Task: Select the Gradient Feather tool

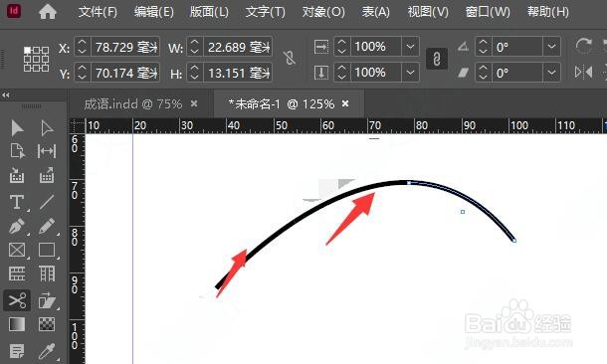Action: (47, 324)
